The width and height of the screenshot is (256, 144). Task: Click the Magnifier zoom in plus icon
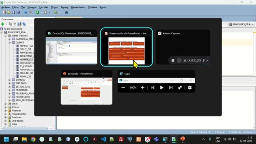point(142,88)
